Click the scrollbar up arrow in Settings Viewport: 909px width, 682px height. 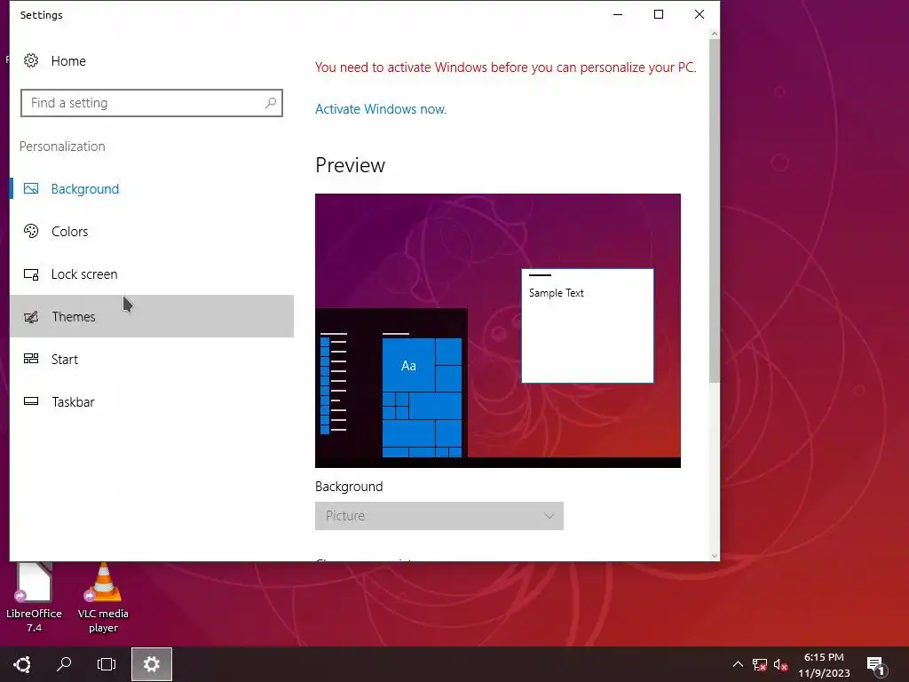(715, 35)
